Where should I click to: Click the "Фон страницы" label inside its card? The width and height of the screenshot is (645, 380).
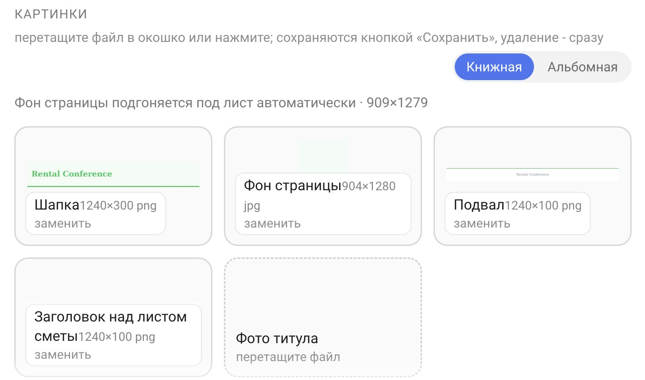pos(293,186)
